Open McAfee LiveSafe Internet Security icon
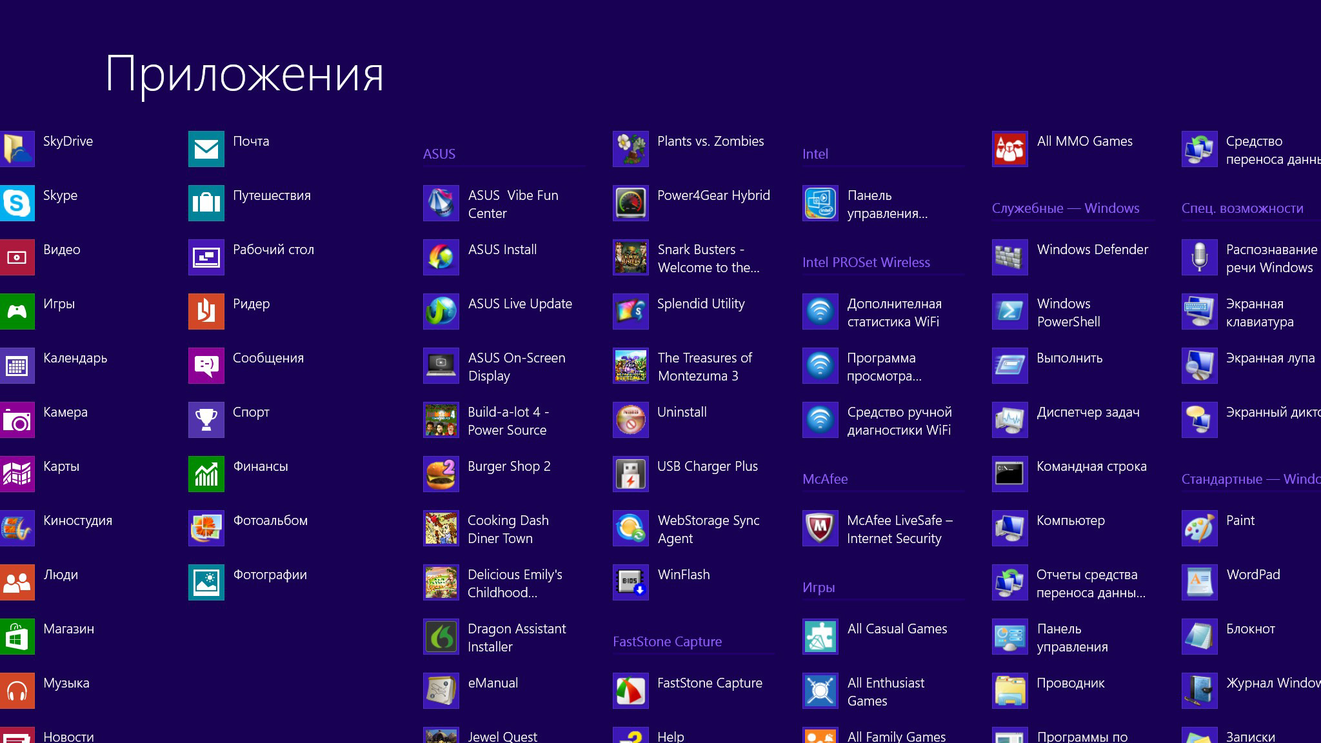The width and height of the screenshot is (1321, 743). [x=820, y=528]
